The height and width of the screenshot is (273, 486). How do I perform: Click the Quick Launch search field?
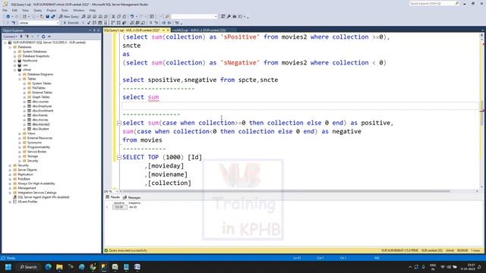point(434,3)
